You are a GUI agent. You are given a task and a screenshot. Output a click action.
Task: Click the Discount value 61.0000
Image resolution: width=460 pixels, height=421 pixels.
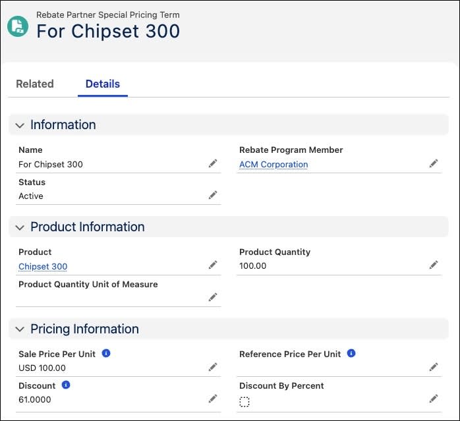35,399
